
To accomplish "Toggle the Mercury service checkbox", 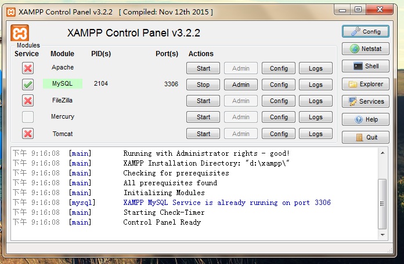I will click(x=28, y=117).
